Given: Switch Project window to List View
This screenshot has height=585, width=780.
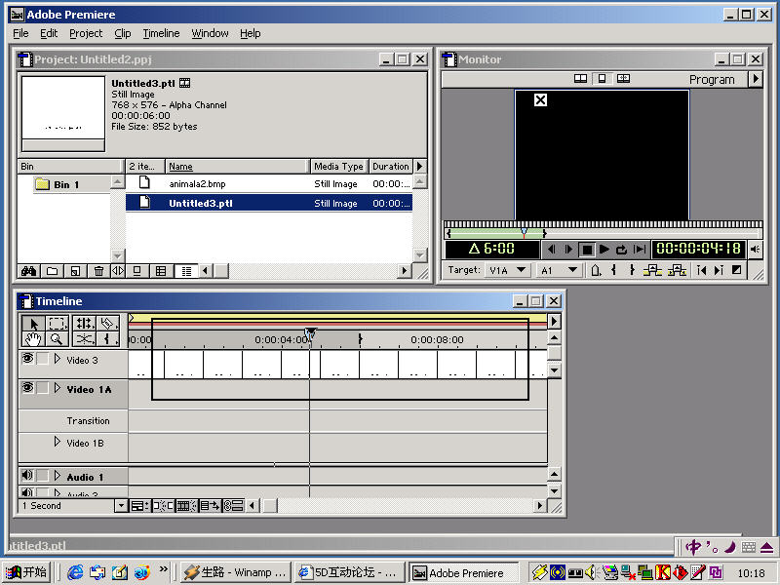Looking at the screenshot, I should pos(186,271).
